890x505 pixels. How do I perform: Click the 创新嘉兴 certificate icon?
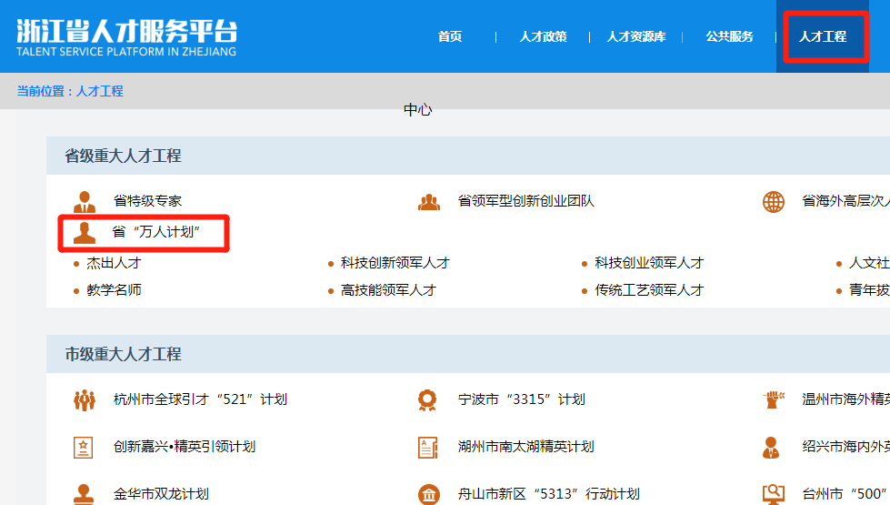coord(84,448)
